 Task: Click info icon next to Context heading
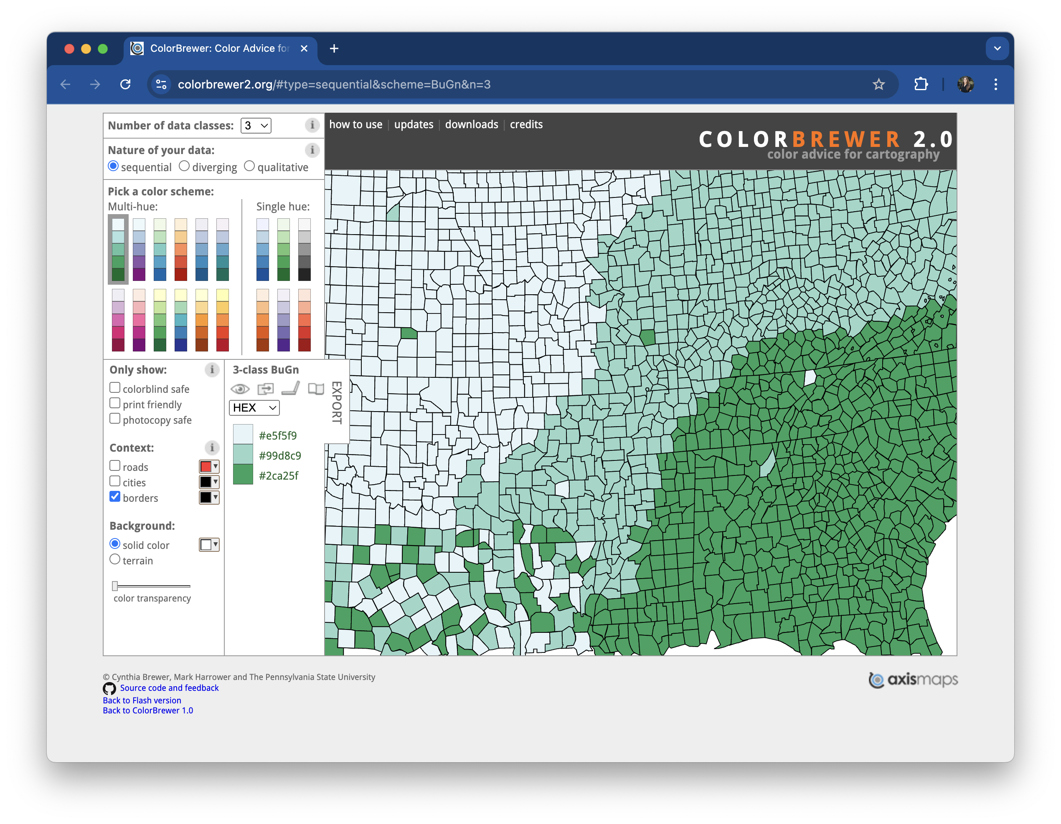[x=212, y=447]
